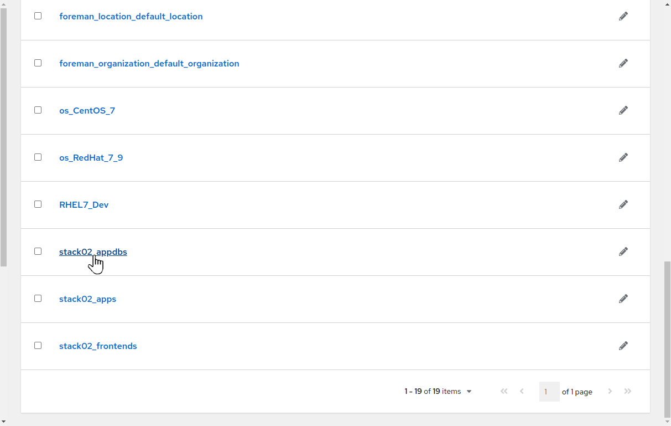Image resolution: width=671 pixels, height=426 pixels.
Task: Select foreman_organization_default_organization checkbox
Action: click(38, 63)
